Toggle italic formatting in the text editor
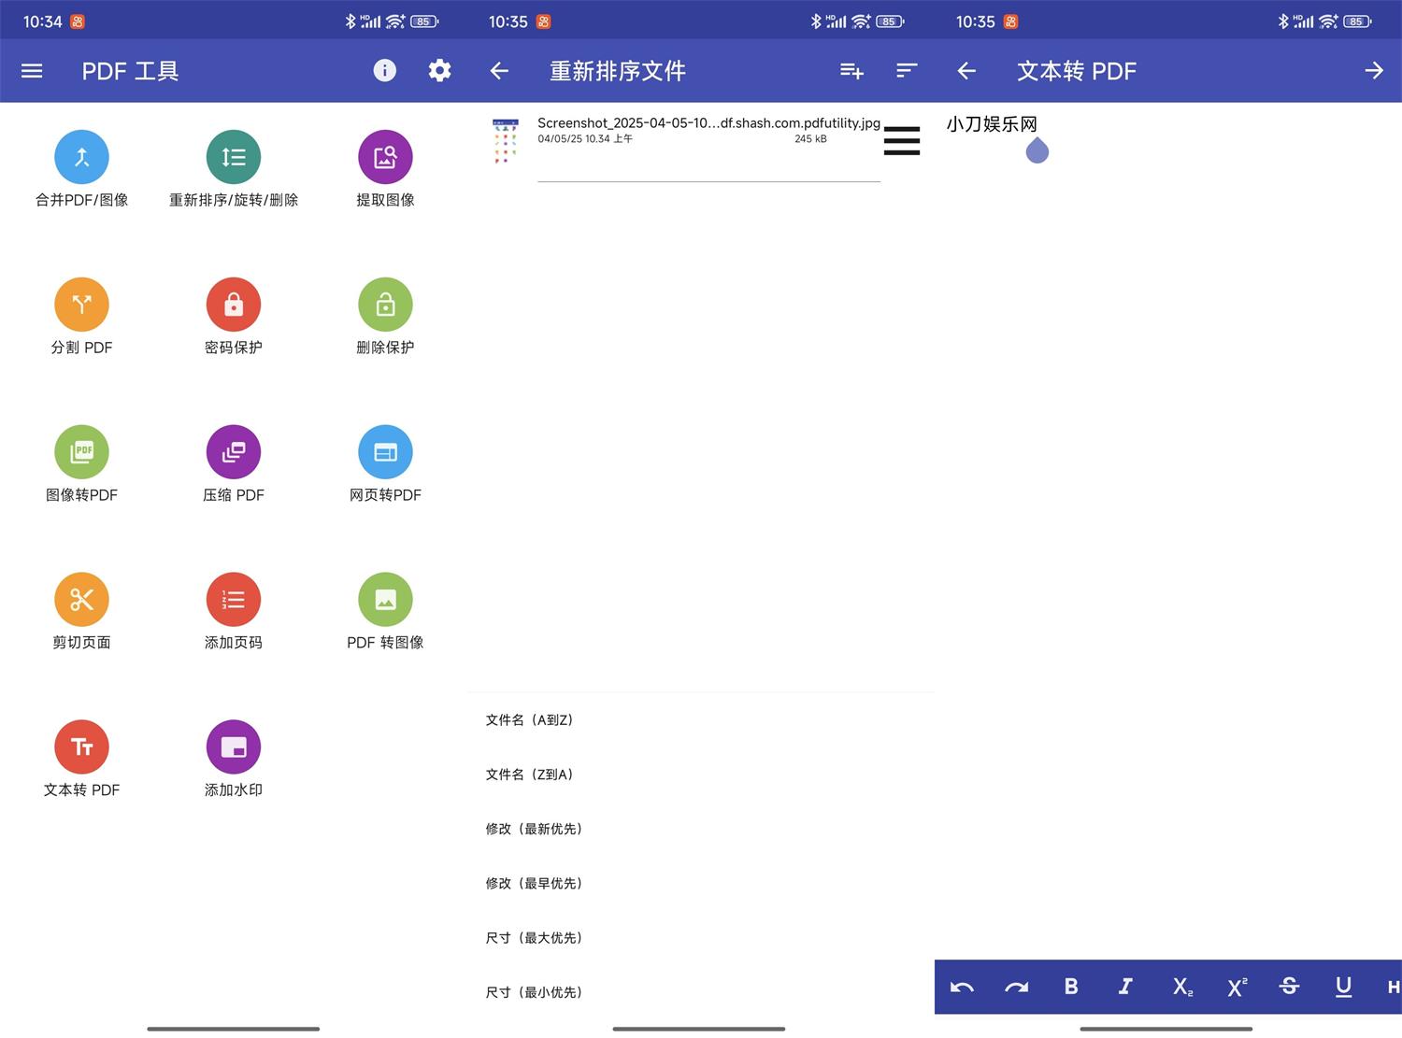 (1125, 987)
